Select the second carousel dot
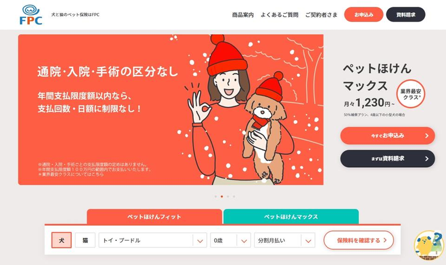 tap(222, 196)
